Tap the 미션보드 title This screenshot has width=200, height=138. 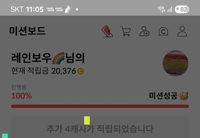[x=27, y=31]
